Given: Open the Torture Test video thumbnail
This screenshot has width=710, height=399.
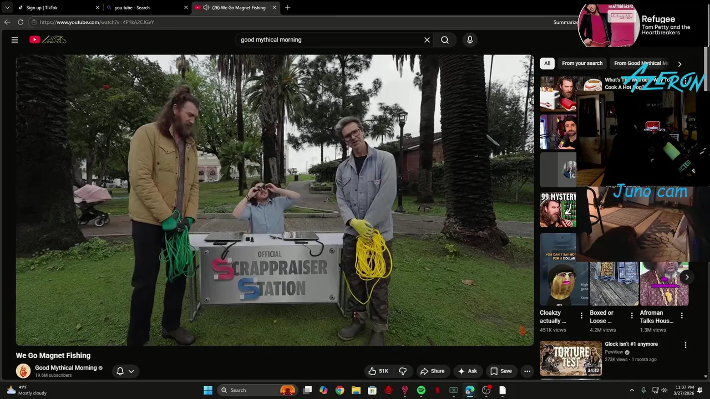Looking at the screenshot, I should click(571, 358).
